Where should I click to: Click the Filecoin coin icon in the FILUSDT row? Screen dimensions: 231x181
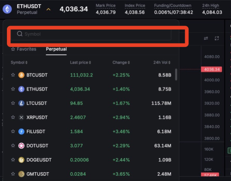pos(21,131)
